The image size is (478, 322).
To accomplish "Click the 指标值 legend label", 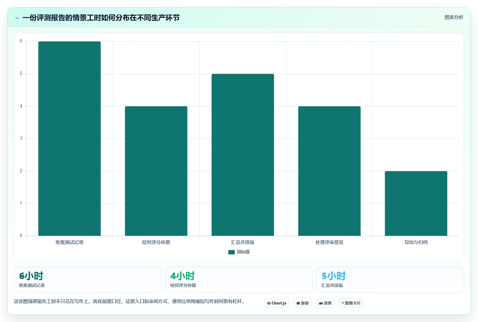I will [x=243, y=252].
